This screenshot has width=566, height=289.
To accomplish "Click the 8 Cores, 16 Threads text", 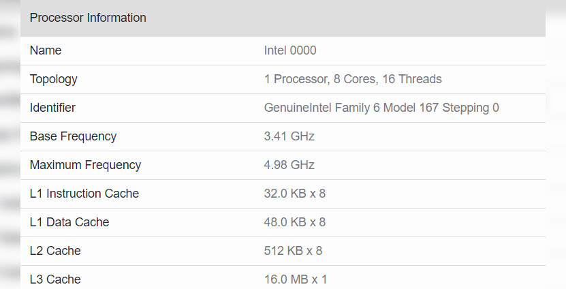I will coord(388,79).
